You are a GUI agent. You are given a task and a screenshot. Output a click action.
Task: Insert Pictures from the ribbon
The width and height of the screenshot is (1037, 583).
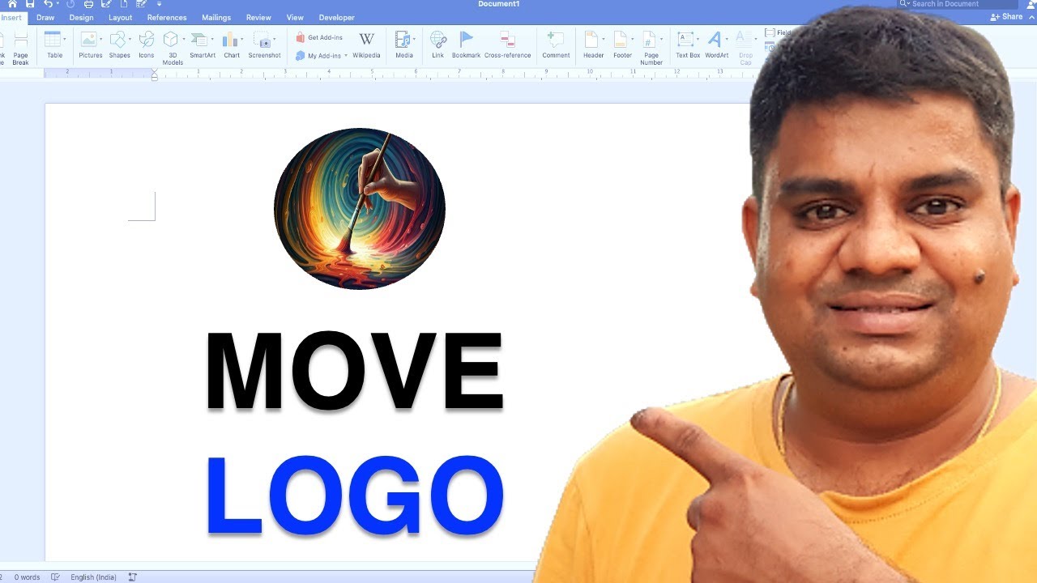89,45
